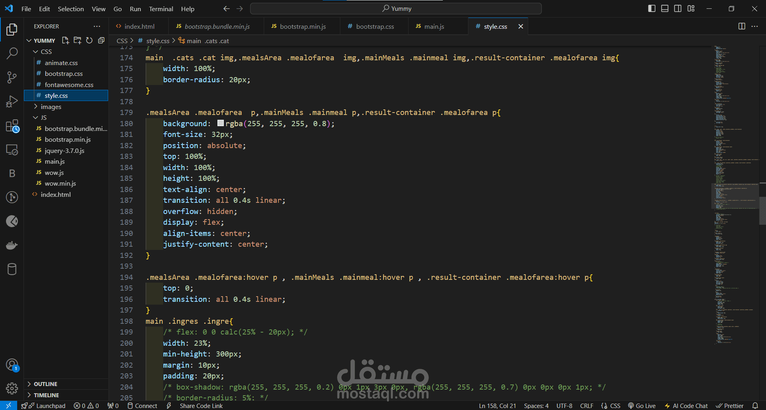The image size is (766, 410).
Task: Open the Database cylinder view icon
Action: pyautogui.click(x=12, y=269)
